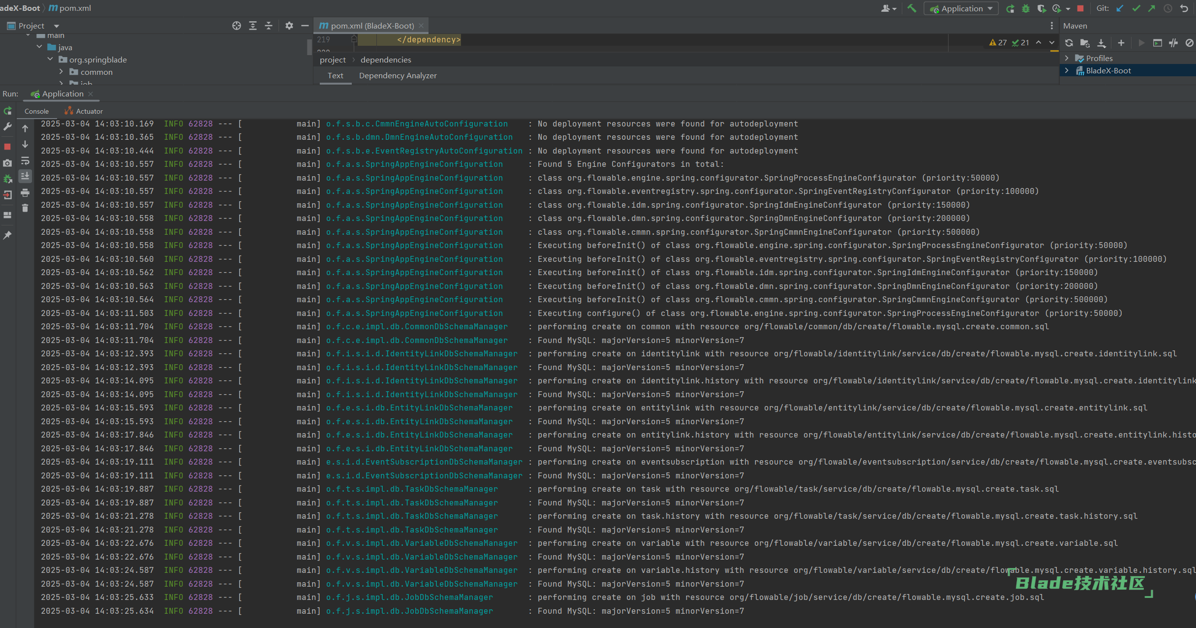Generate sources and update folders Maven icon
Image resolution: width=1196 pixels, height=628 pixels.
[x=1085, y=43]
